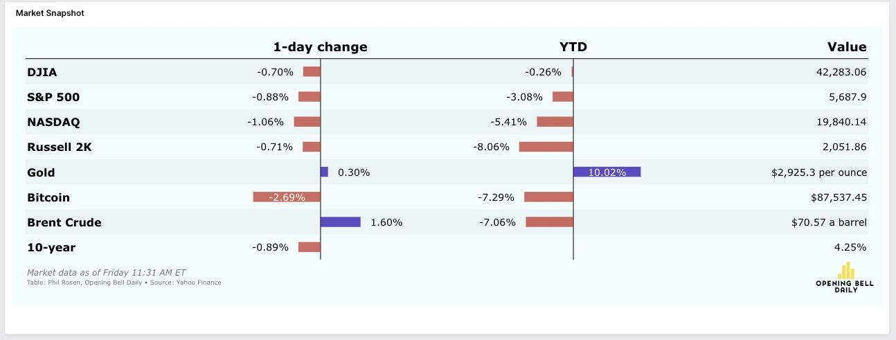Click the DJIA value 42,283.06
Image resolution: width=896 pixels, height=340 pixels.
(841, 72)
